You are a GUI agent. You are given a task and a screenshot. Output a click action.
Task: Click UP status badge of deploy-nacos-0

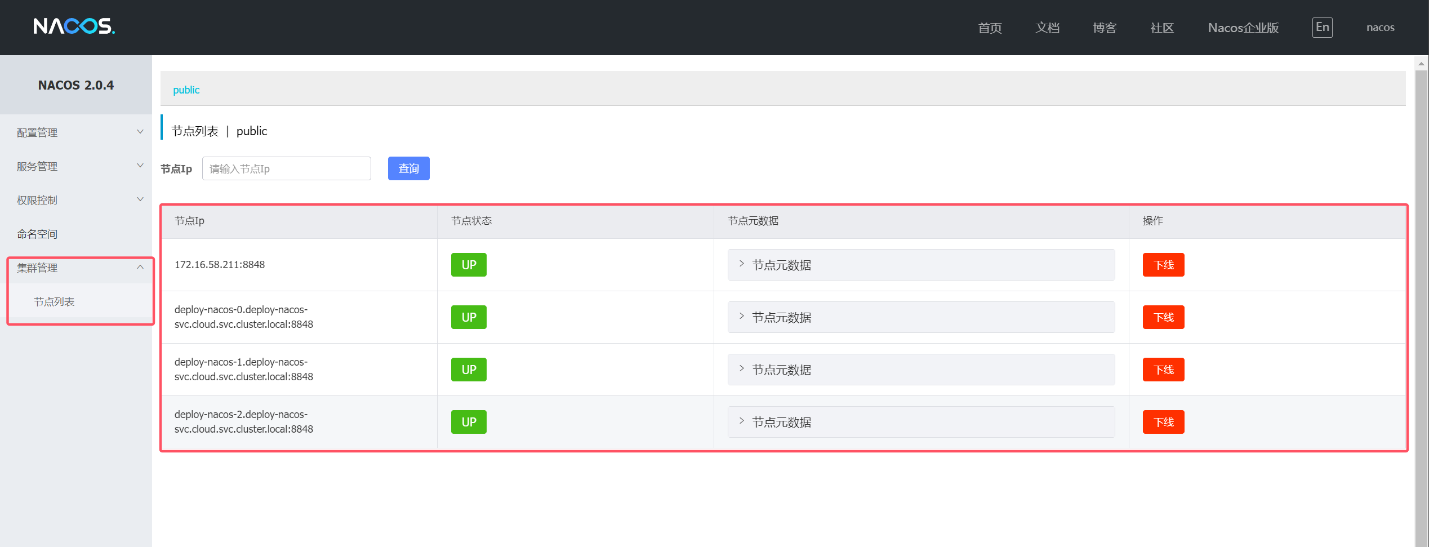[468, 317]
